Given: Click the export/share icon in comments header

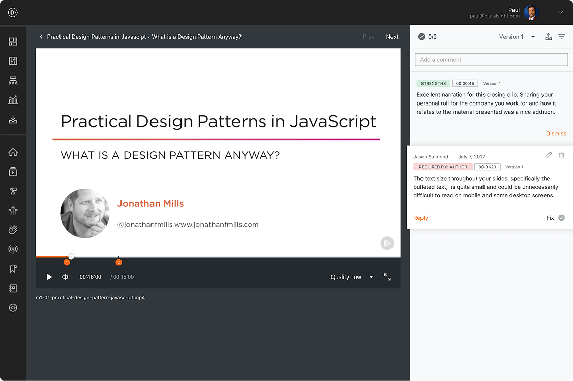Looking at the screenshot, I should pos(548,37).
